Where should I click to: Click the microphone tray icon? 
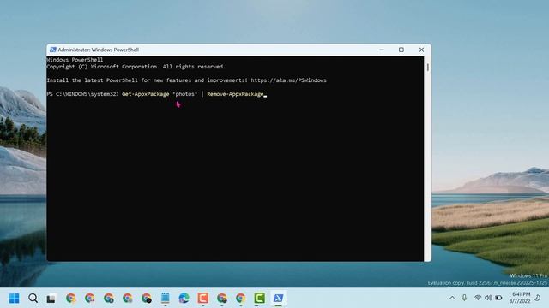pos(464,298)
